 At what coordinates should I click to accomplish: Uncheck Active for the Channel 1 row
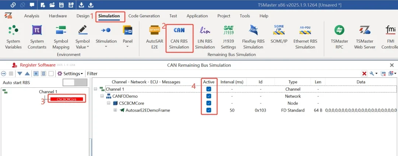tap(209, 89)
